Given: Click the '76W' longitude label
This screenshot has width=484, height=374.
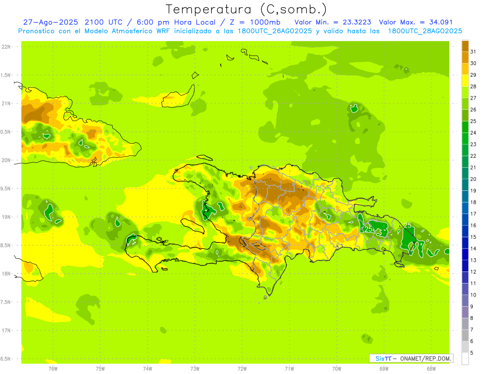Looking at the screenshot, I should pos(53,369).
